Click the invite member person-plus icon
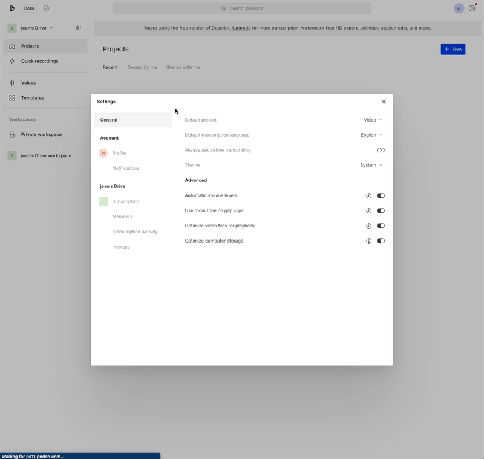484x459 pixels. 79,28
